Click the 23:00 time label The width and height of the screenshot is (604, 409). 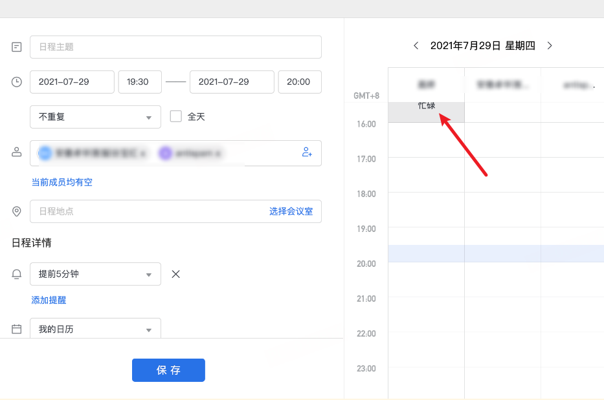click(x=366, y=369)
